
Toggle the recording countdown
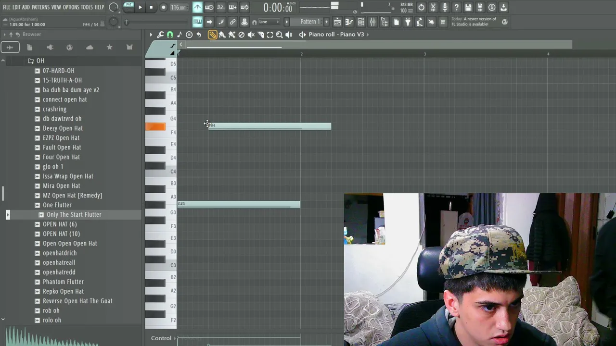click(221, 7)
